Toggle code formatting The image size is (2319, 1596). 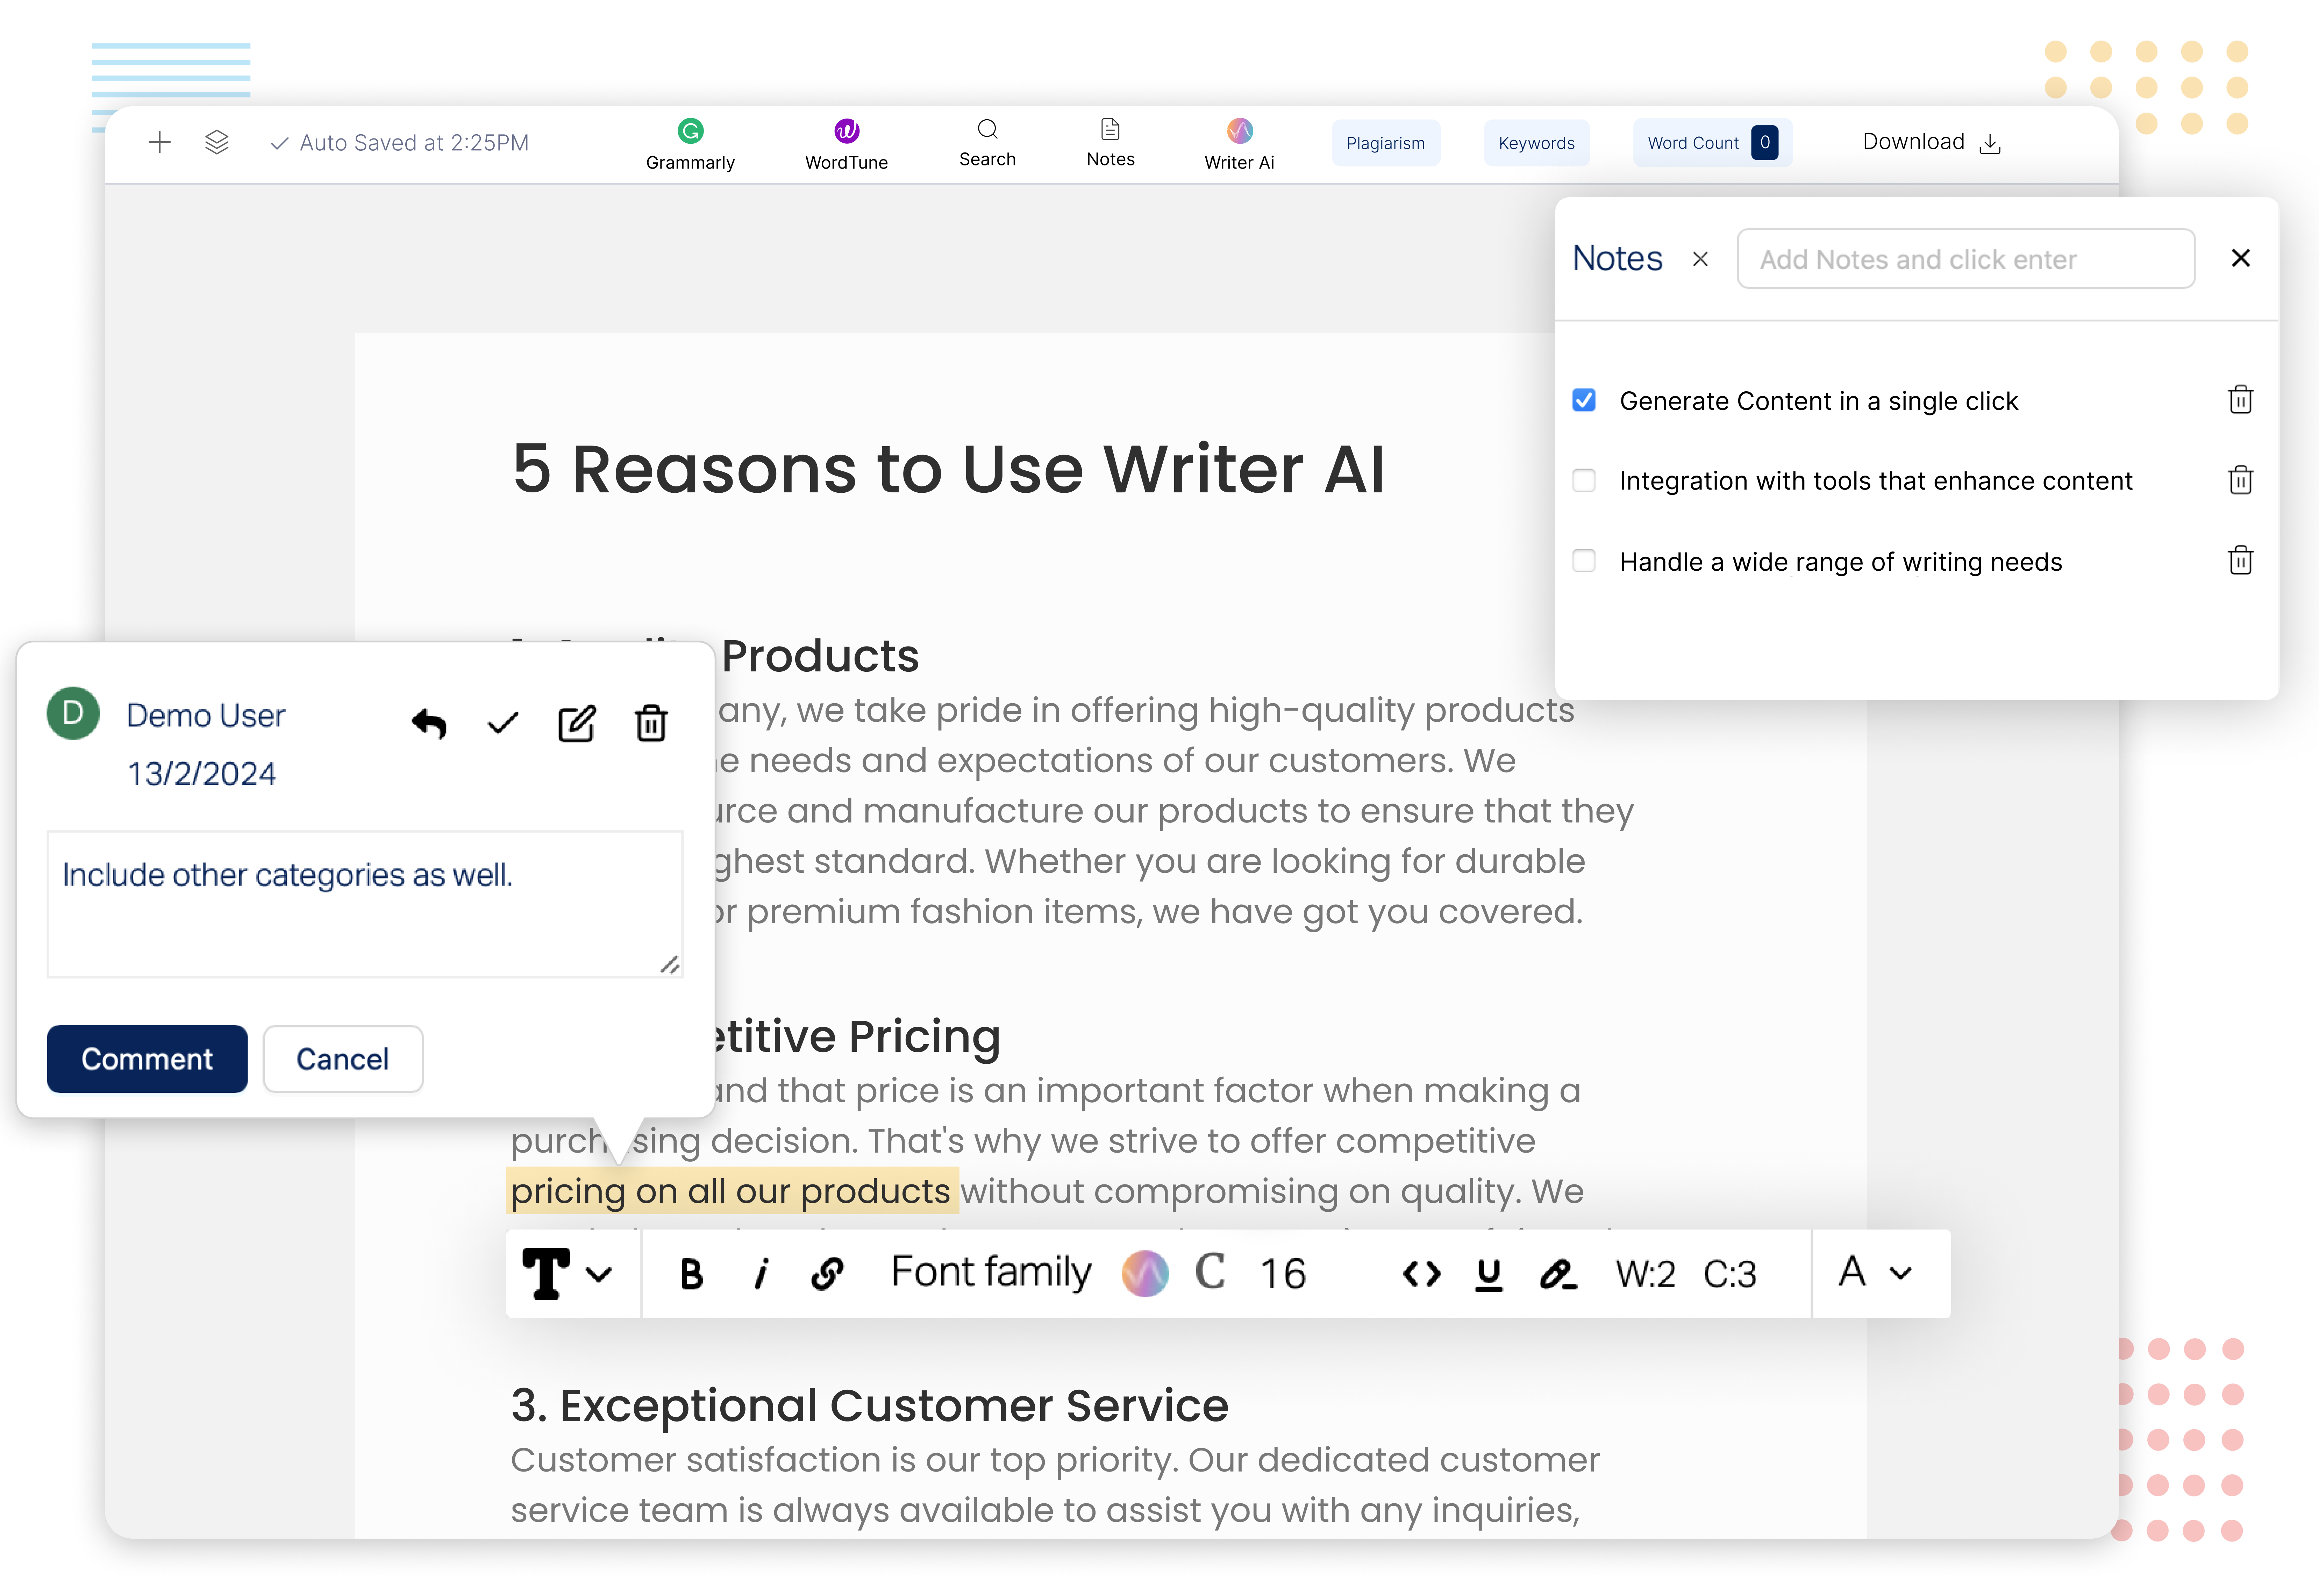[x=1422, y=1274]
